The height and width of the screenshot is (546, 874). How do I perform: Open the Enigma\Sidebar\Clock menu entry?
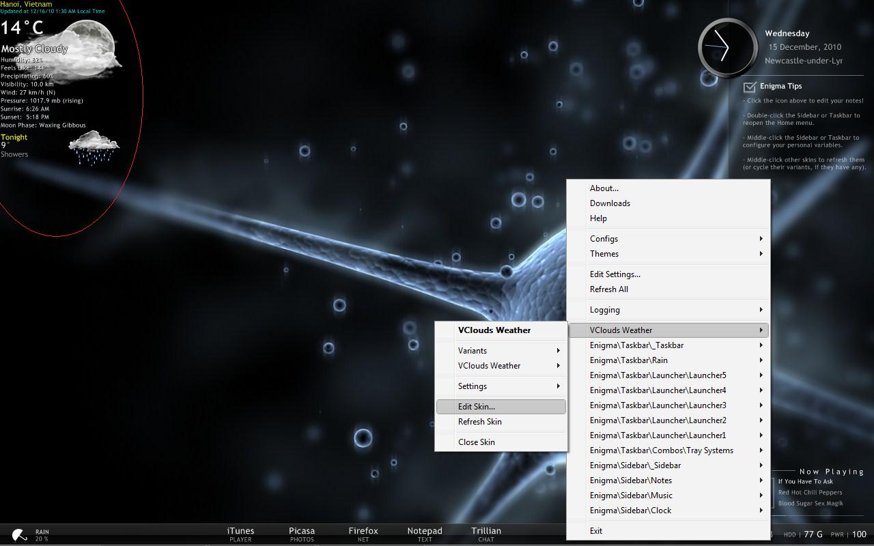coord(630,510)
